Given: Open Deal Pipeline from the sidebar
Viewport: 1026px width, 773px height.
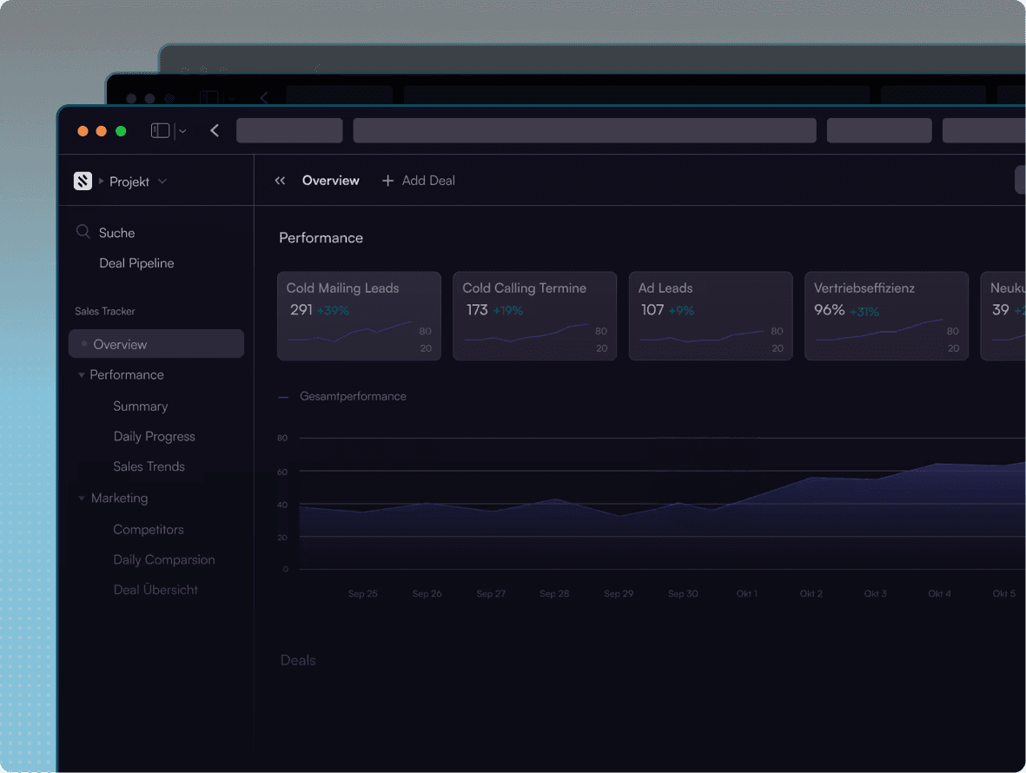Looking at the screenshot, I should 136,263.
